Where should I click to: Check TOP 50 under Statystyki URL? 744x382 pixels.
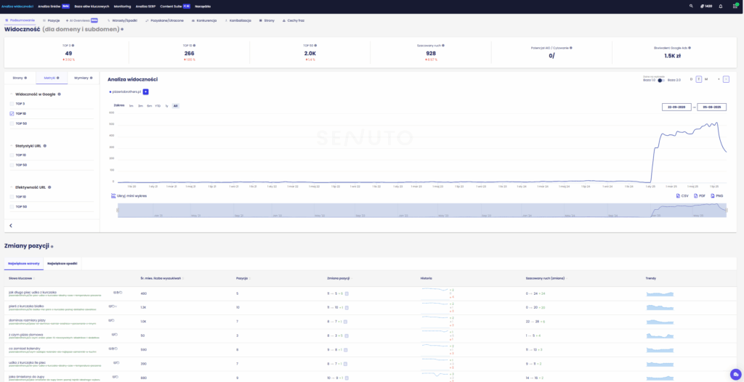pyautogui.click(x=12, y=165)
